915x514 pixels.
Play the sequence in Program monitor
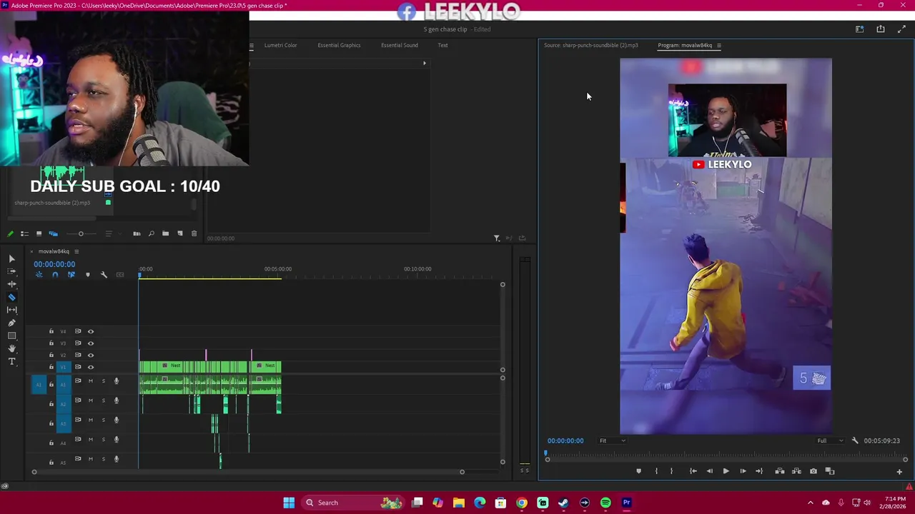coord(726,471)
